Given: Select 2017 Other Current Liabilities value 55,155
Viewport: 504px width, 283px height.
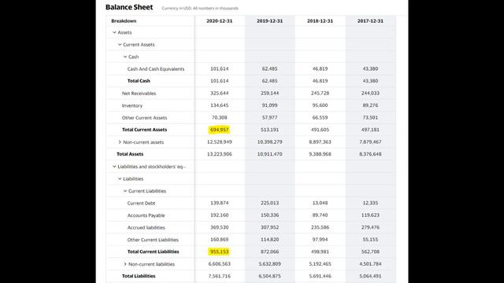Looking at the screenshot, I should coord(370,239).
